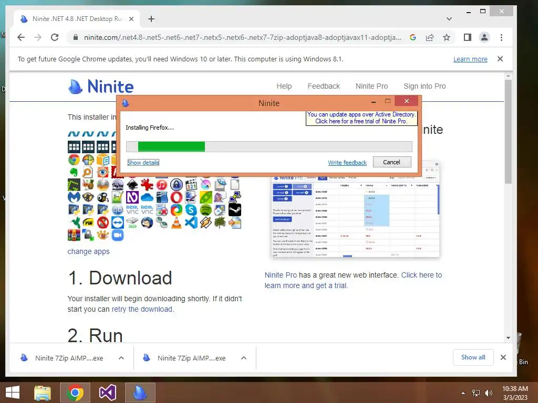Go back to the previous page
Screen dimensions: 538x403
point(21,37)
